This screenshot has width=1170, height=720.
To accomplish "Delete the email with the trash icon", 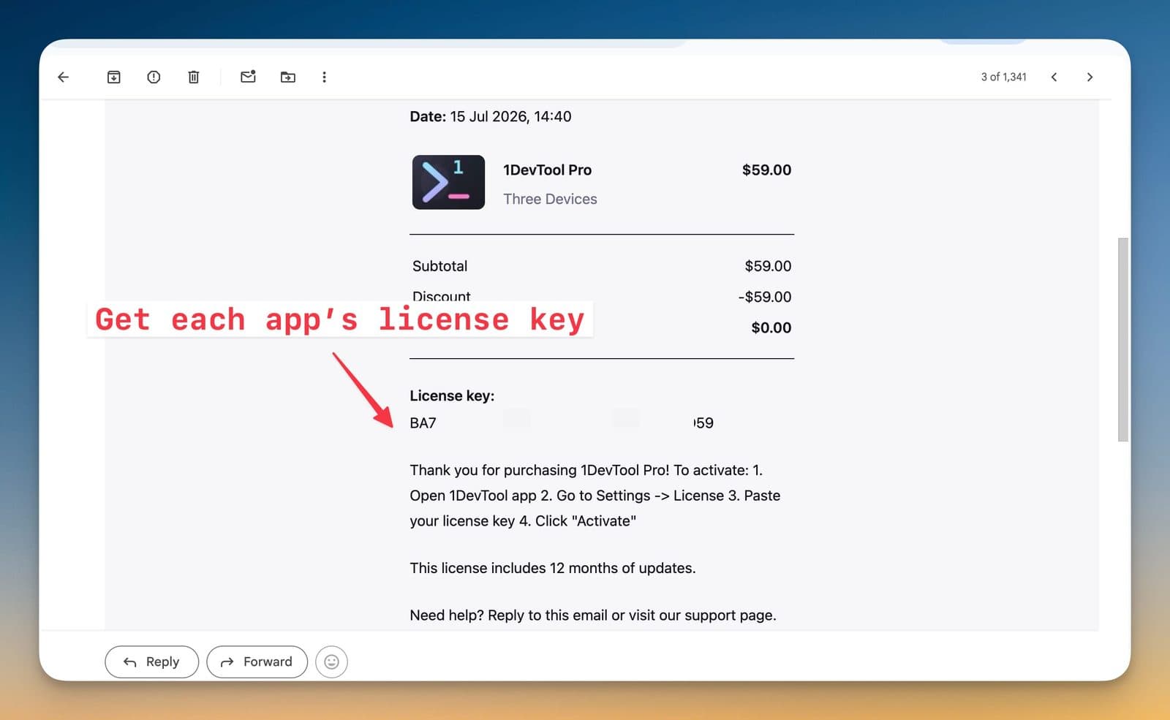I will point(194,77).
